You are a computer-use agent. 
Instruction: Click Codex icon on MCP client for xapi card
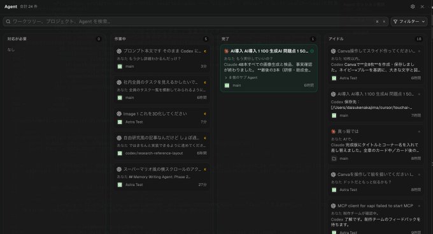tap(333, 206)
